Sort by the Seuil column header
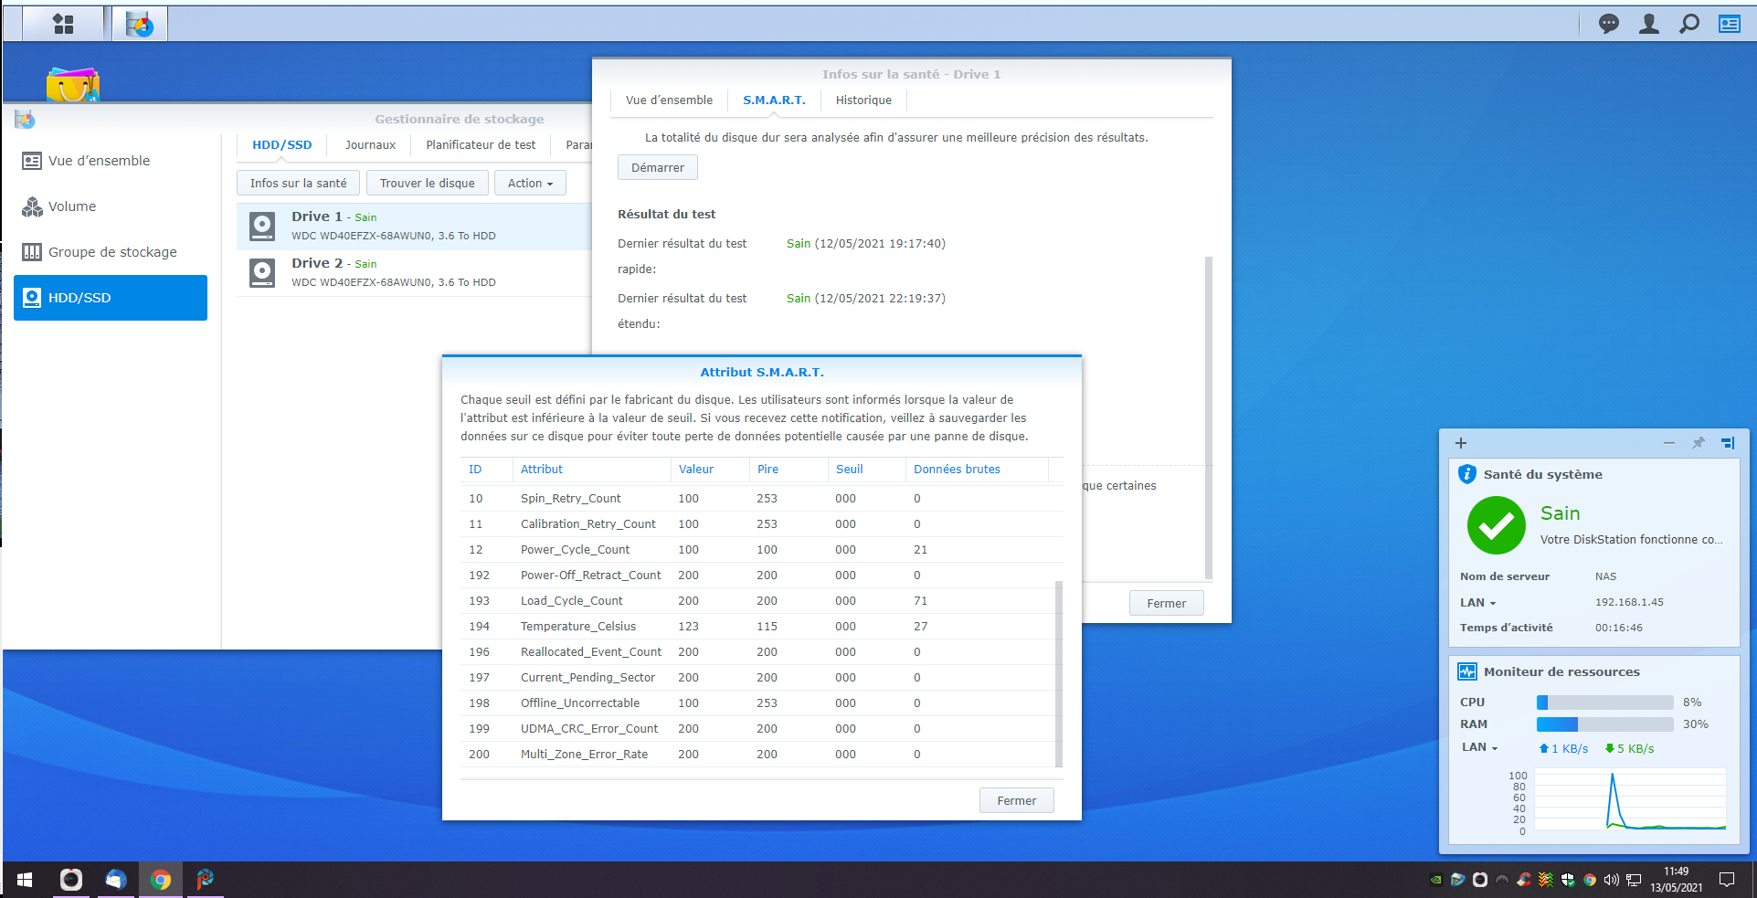This screenshot has height=898, width=1757. (x=866, y=469)
